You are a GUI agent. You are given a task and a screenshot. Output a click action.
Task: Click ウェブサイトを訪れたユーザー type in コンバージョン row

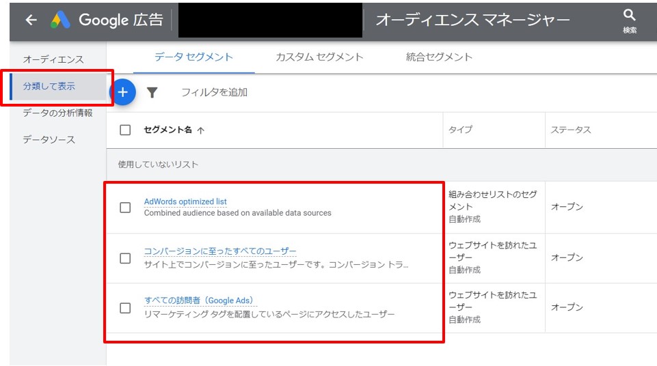coord(492,251)
